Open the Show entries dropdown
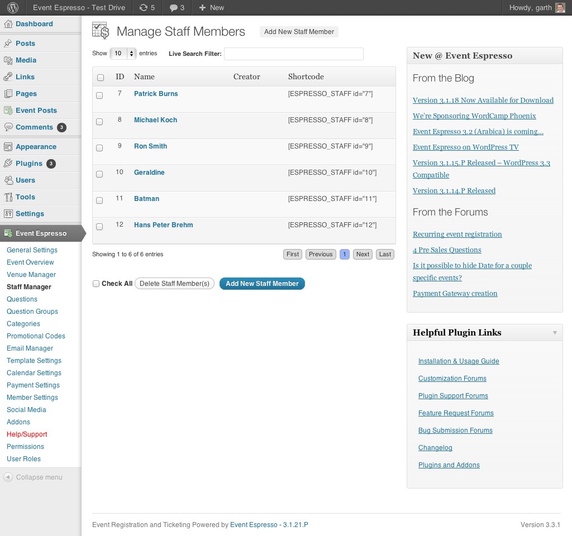 click(123, 54)
